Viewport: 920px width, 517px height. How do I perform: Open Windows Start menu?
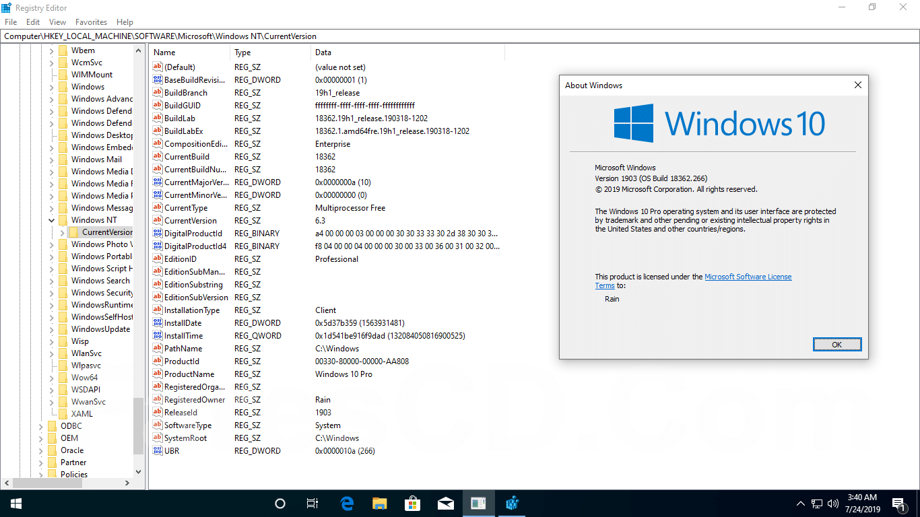[15, 504]
